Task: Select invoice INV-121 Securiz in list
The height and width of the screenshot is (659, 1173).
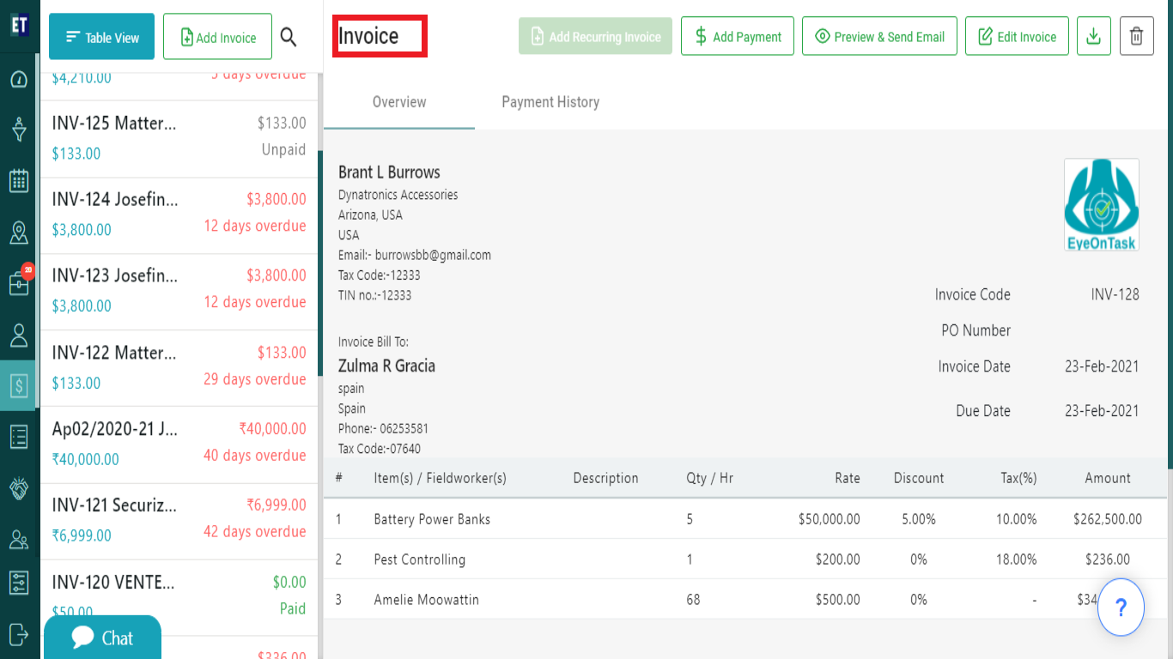Action: click(179, 521)
